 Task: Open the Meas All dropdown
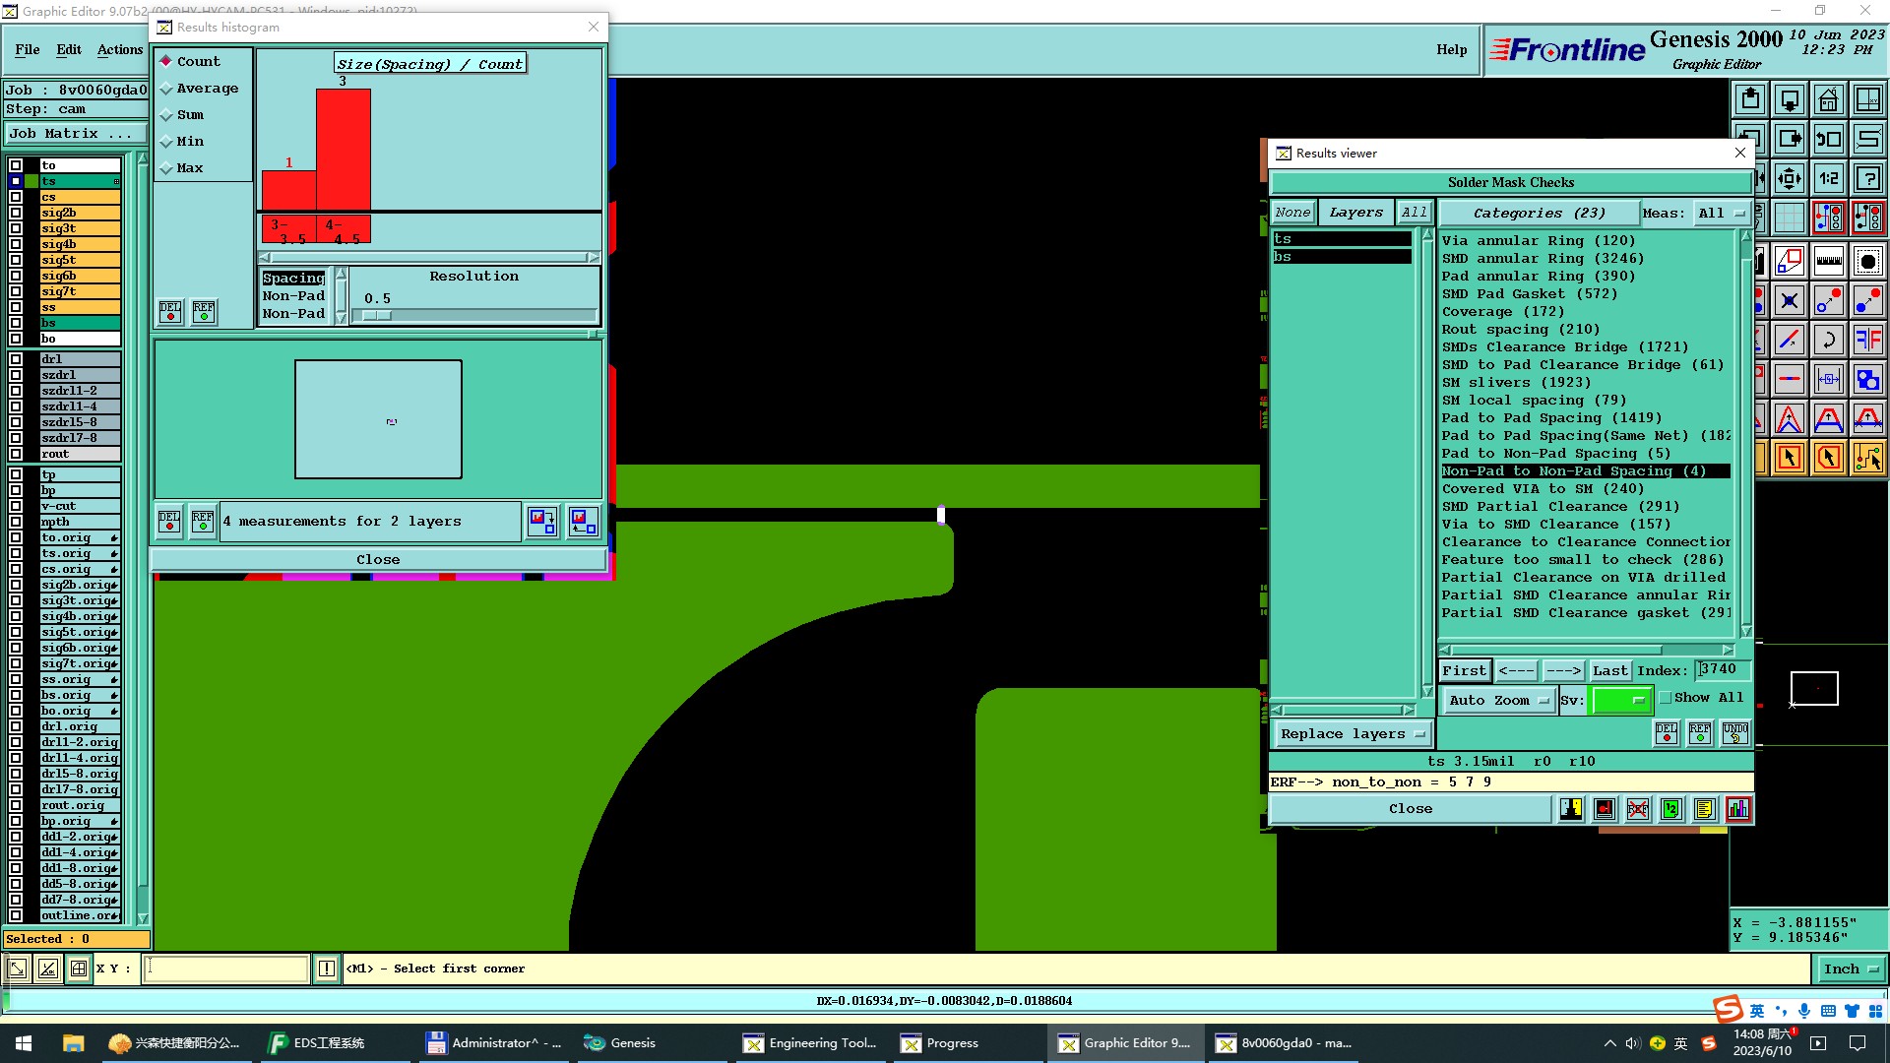[1721, 213]
